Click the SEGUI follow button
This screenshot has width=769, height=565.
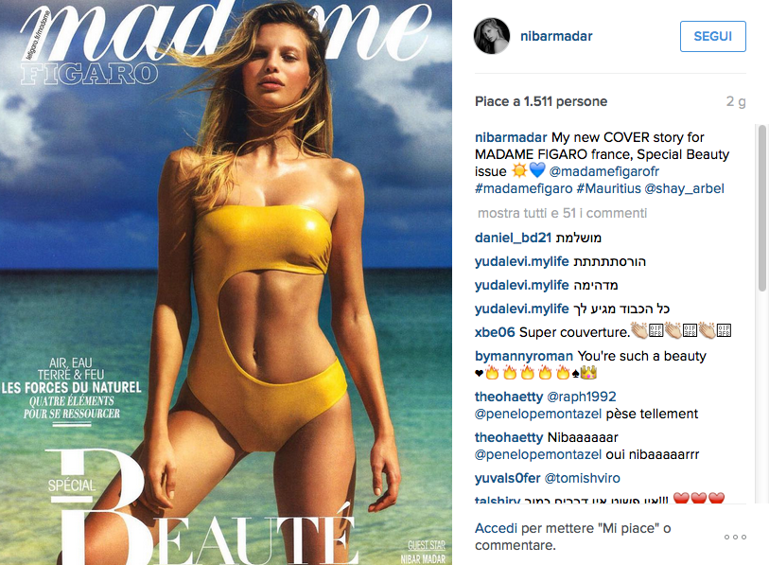click(x=712, y=36)
